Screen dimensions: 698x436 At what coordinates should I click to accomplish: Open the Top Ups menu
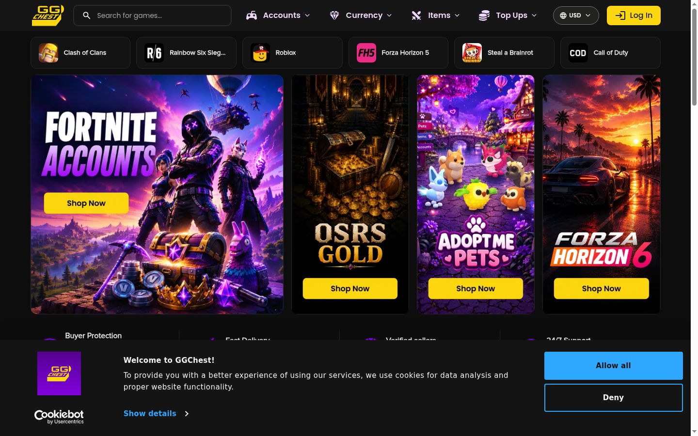coord(508,16)
